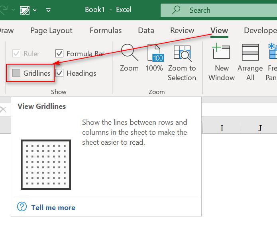The image size is (277, 232).
Task: Click in the Search box
Action: [x=219, y=10]
